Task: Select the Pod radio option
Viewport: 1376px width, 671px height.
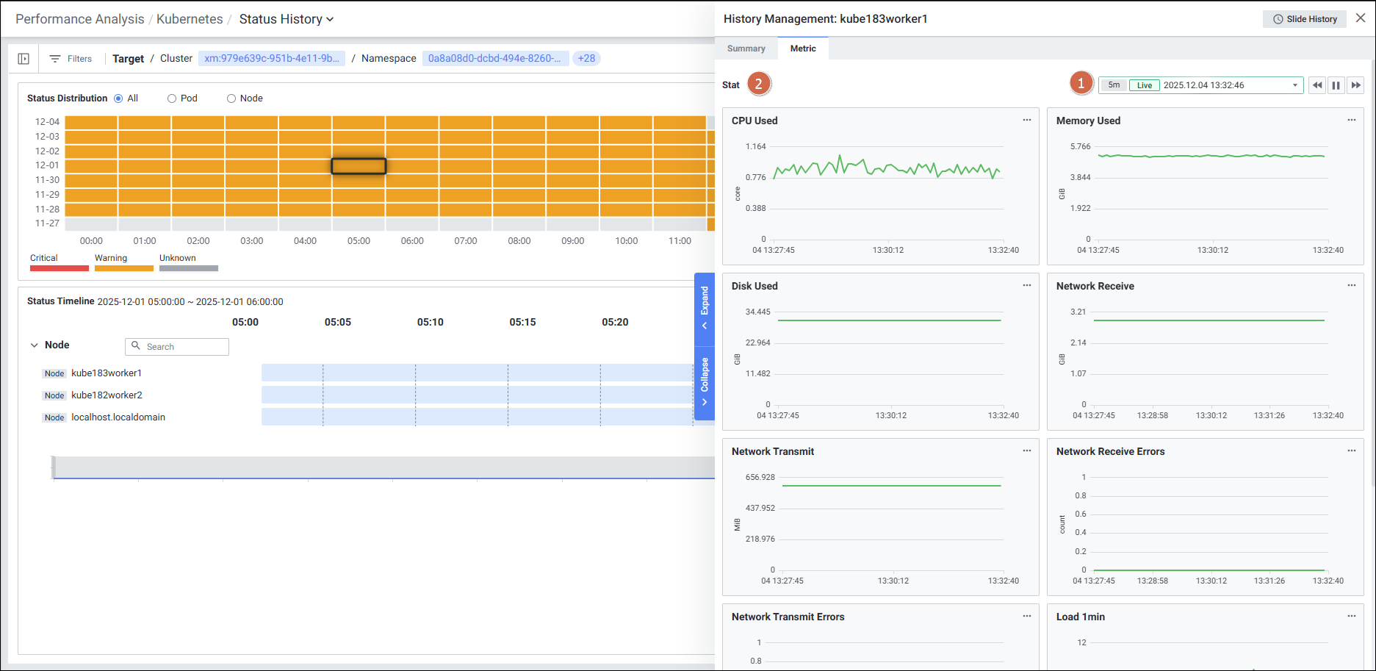Action: [x=172, y=98]
